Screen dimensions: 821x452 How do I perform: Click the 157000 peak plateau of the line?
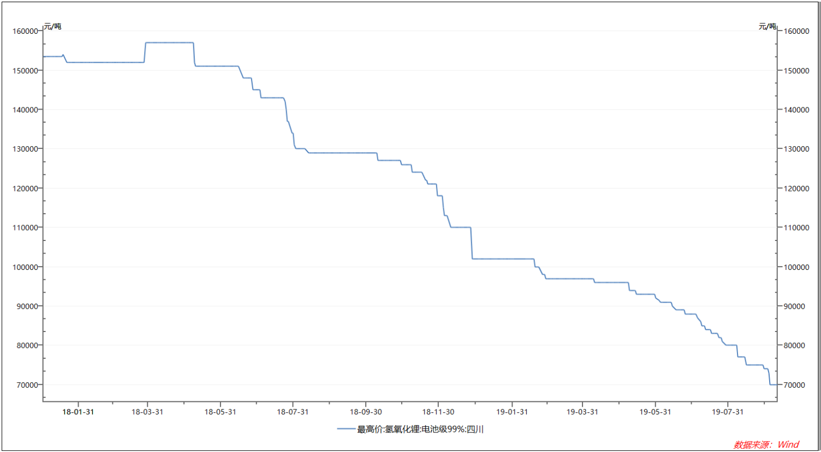(169, 43)
